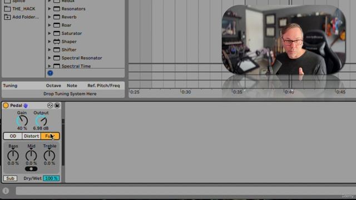Click the 0:45 time ruler marker
The image size is (356, 200).
point(340,92)
